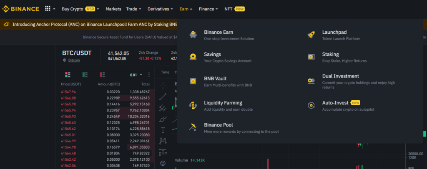The image size is (427, 169).
Task: Select the brush drawing tool
Action: pos(163,119)
